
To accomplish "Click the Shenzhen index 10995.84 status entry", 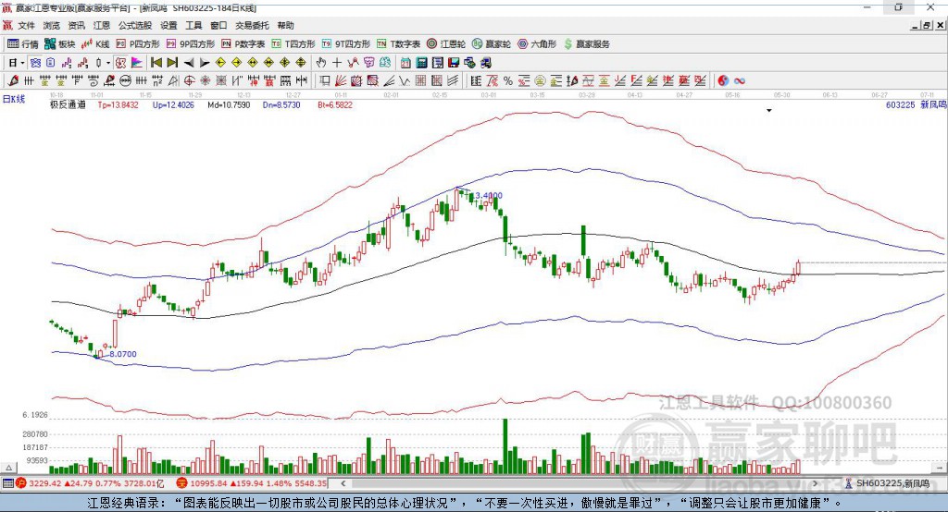I will [x=252, y=483].
